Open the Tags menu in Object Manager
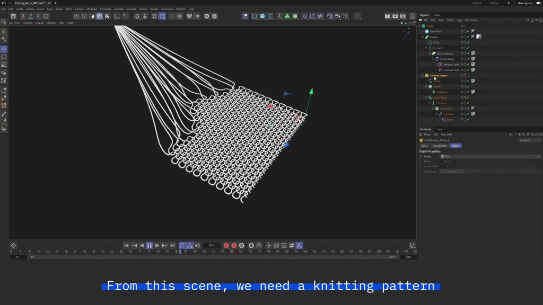Viewport: 543px width, 305px height. [x=460, y=20]
